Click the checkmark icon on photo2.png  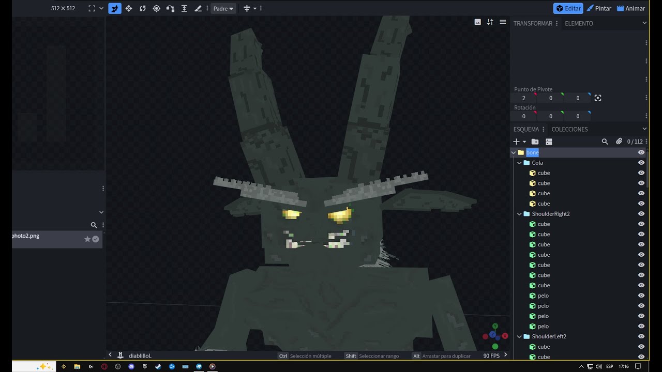click(96, 239)
